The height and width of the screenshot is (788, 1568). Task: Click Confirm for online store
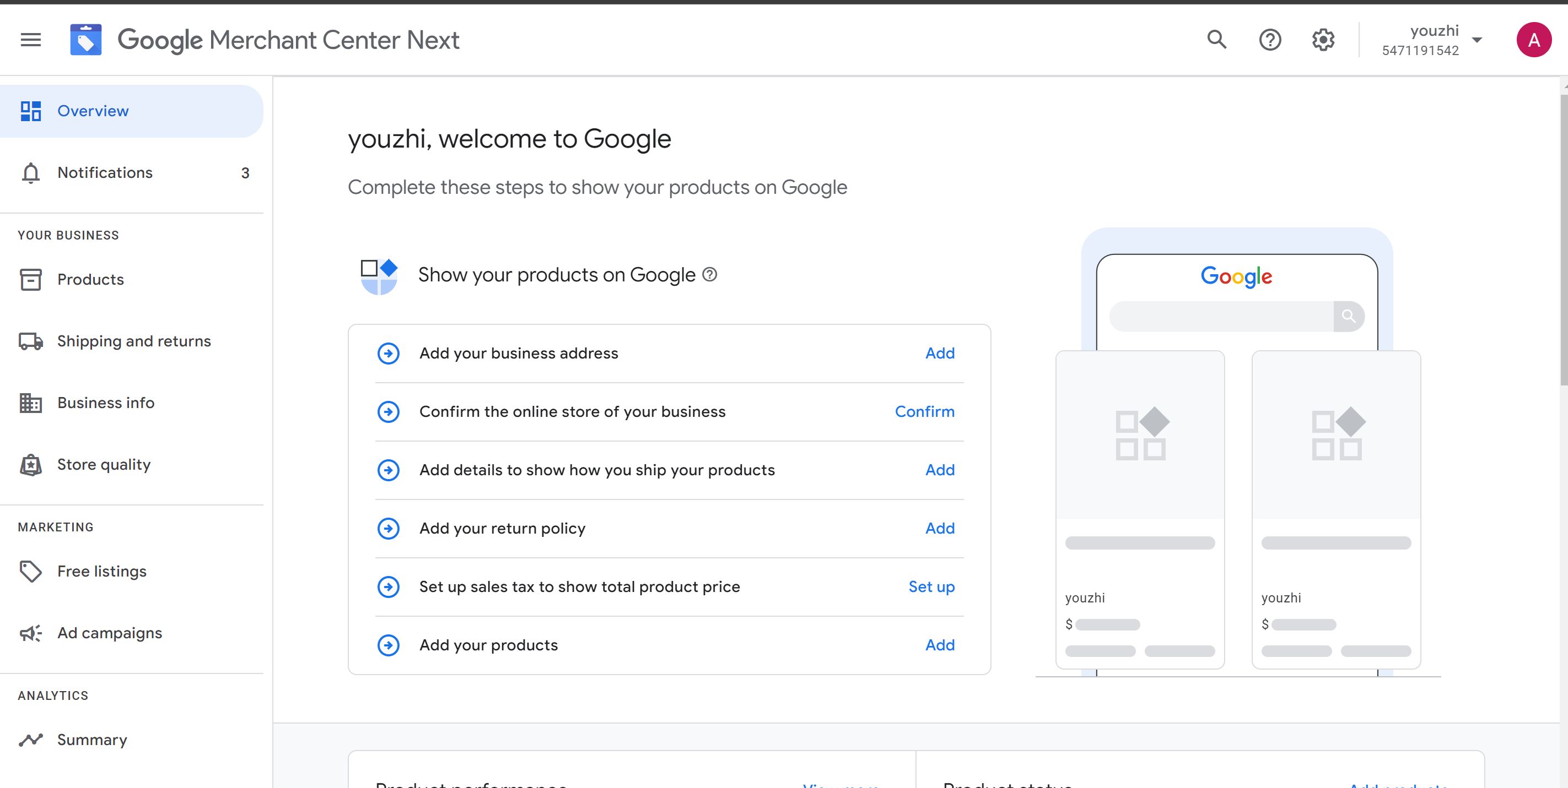925,412
